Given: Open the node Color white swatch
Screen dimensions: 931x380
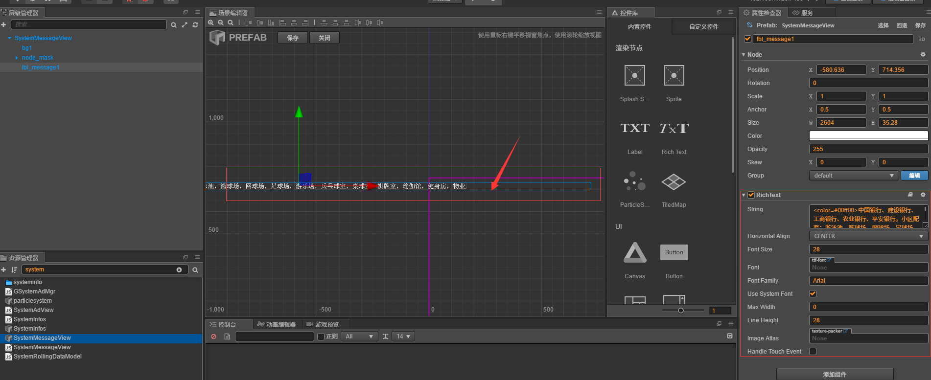Looking at the screenshot, I should tap(868, 135).
